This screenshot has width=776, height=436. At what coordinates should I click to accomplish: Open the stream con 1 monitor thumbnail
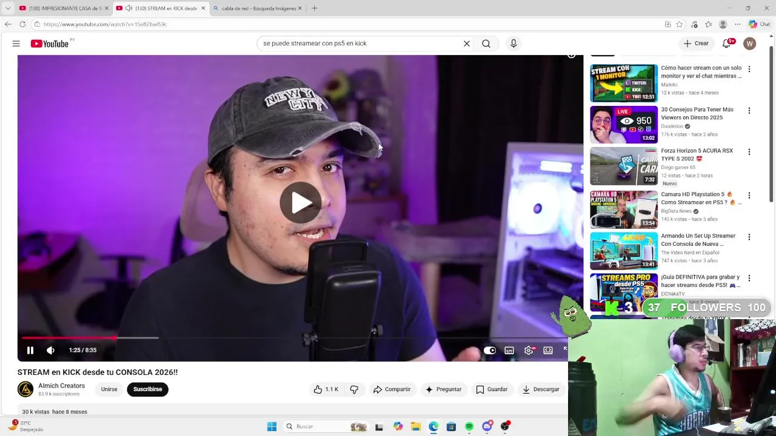point(624,83)
